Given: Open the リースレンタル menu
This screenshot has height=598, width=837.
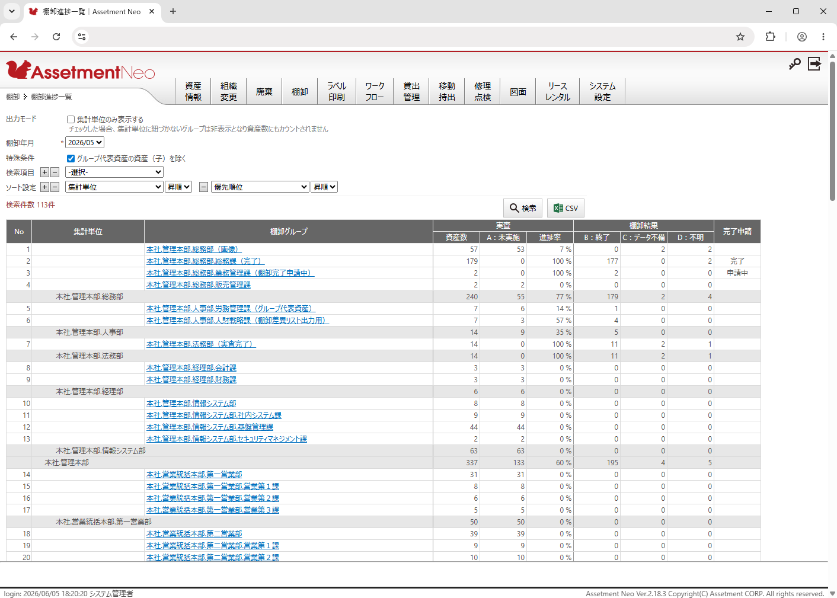Looking at the screenshot, I should 558,92.
